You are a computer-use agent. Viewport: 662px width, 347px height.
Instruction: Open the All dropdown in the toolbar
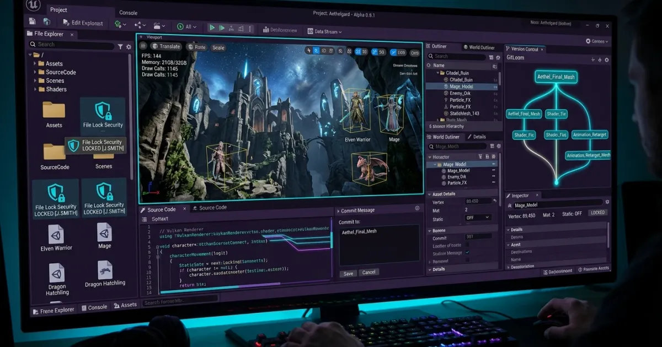pos(187,26)
